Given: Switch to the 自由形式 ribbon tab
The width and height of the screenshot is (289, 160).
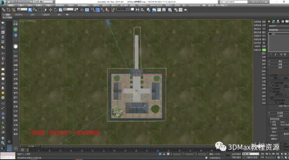Looking at the screenshot, I should (x=19, y=14).
